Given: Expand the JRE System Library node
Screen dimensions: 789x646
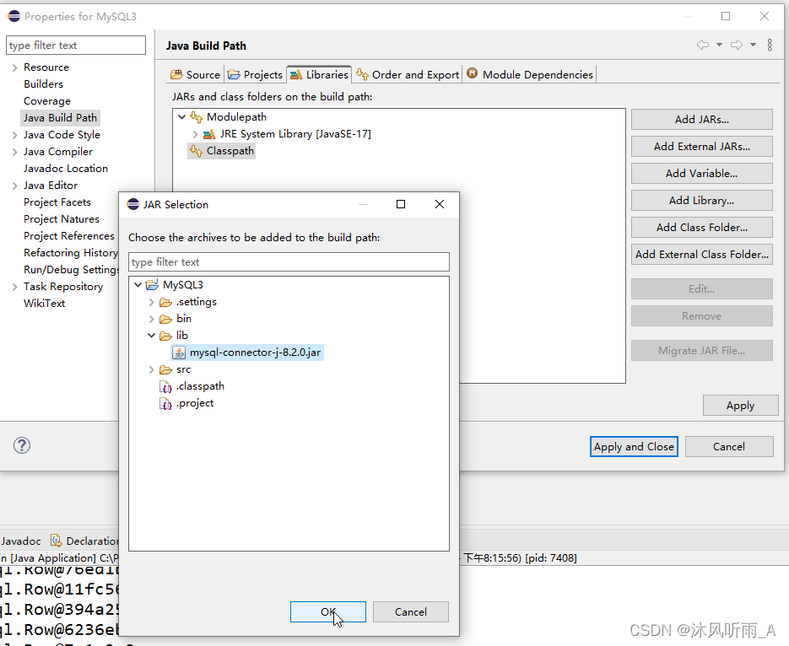Looking at the screenshot, I should coord(195,134).
